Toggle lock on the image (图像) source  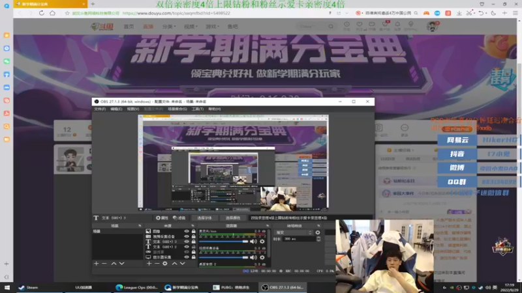pyautogui.click(x=193, y=231)
